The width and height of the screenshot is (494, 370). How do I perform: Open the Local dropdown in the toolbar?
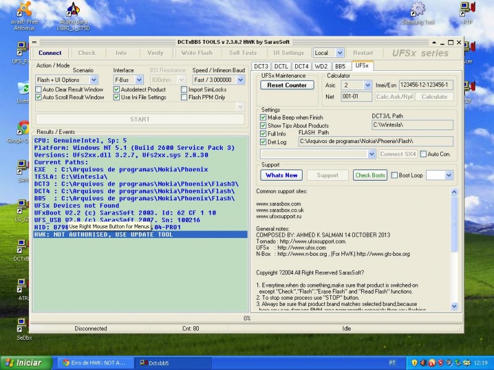(x=340, y=53)
